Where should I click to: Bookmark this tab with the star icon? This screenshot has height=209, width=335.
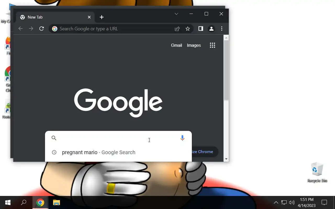pos(188,29)
